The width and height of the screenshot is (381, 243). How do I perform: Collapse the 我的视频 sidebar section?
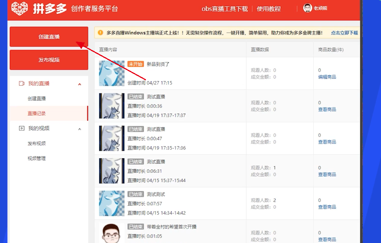pos(80,129)
